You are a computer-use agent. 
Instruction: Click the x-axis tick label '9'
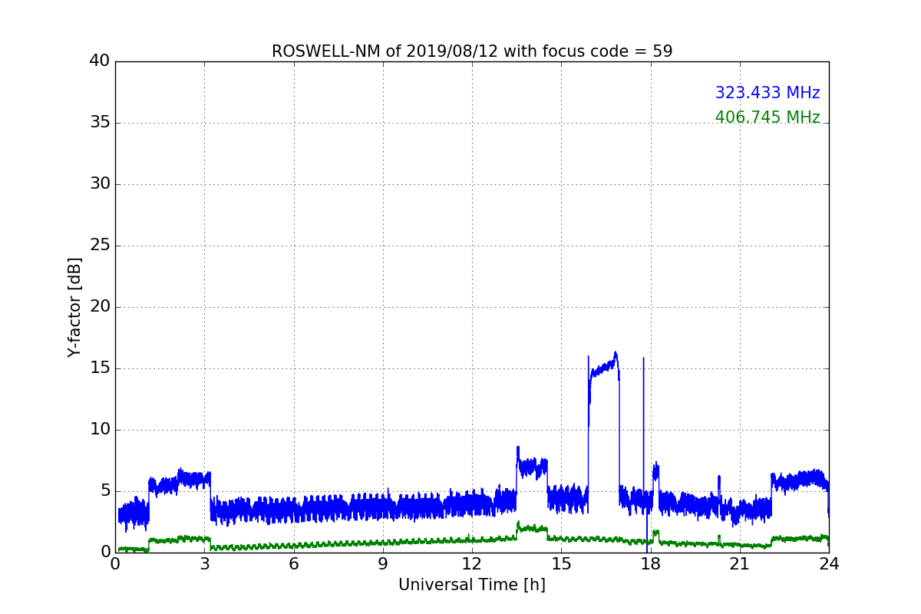click(383, 564)
